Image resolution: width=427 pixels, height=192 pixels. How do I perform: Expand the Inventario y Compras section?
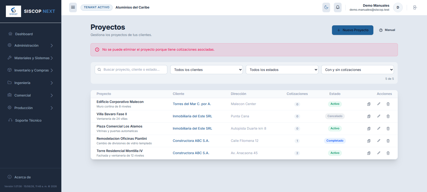click(30, 70)
